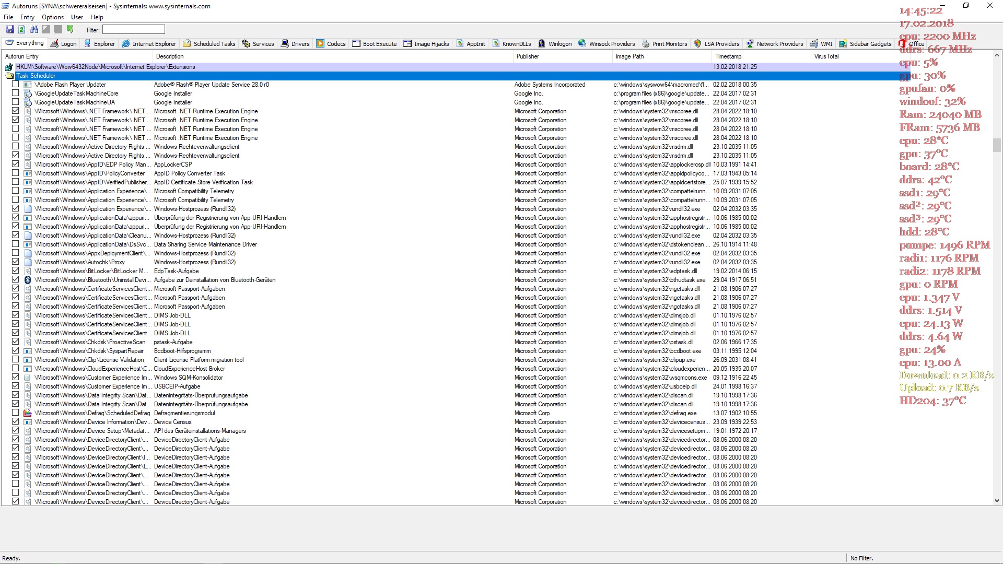Click the Refresh toolbar icon
This screenshot has height=564, width=1003.
click(22, 30)
